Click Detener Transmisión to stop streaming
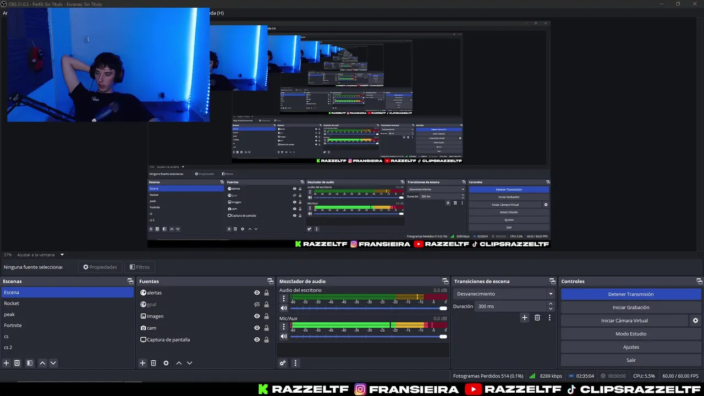The image size is (704, 396). coord(631,294)
